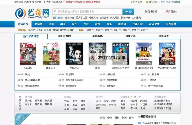Select the 网站首页 nav tab
Viewport: 192px width, 125px height.
23,24
